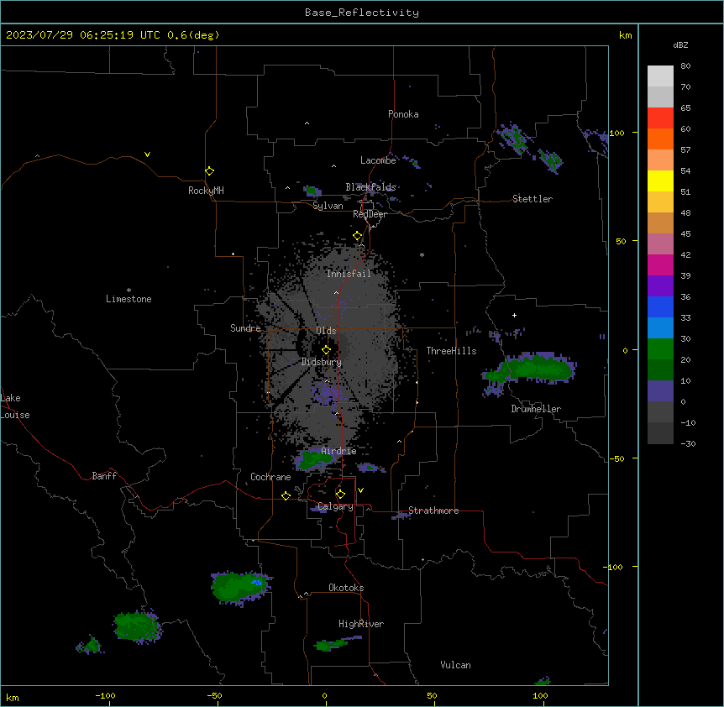Pick the purple 36-39 dBZ legend swatch
This screenshot has height=707, width=724.
coord(660,285)
